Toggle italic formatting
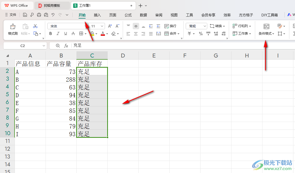Viewport: 295px width, 173px height. (58, 34)
